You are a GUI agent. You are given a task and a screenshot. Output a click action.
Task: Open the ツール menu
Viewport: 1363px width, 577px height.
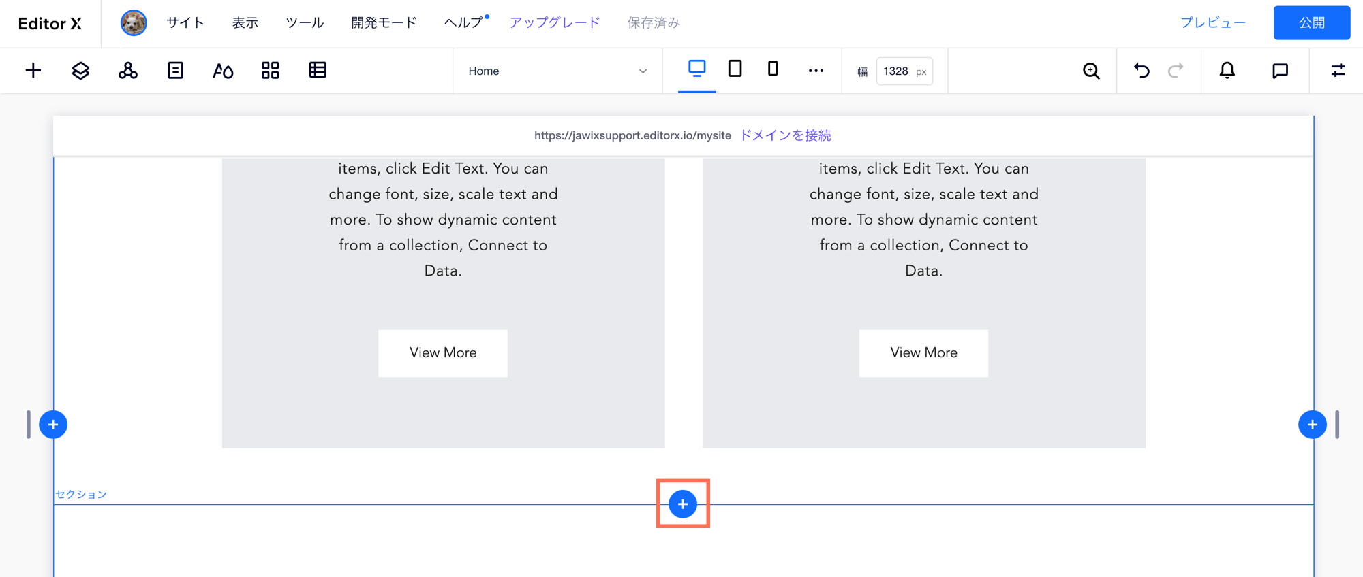pos(305,23)
